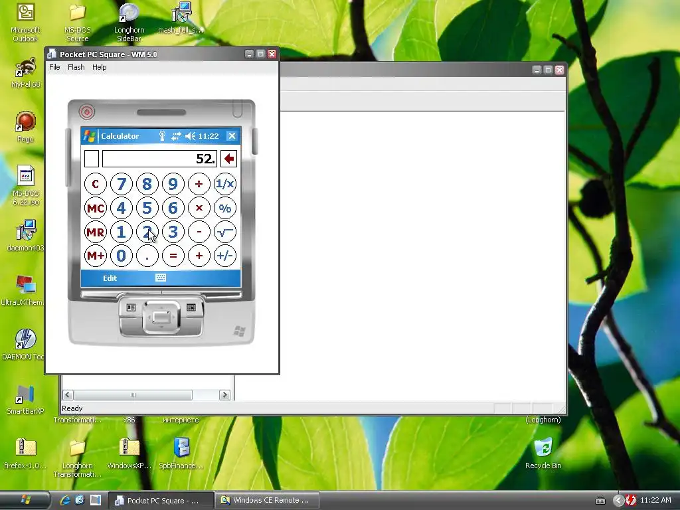Select the SpbFinance desktop icon
This screenshot has height=510, width=680.
(x=181, y=454)
